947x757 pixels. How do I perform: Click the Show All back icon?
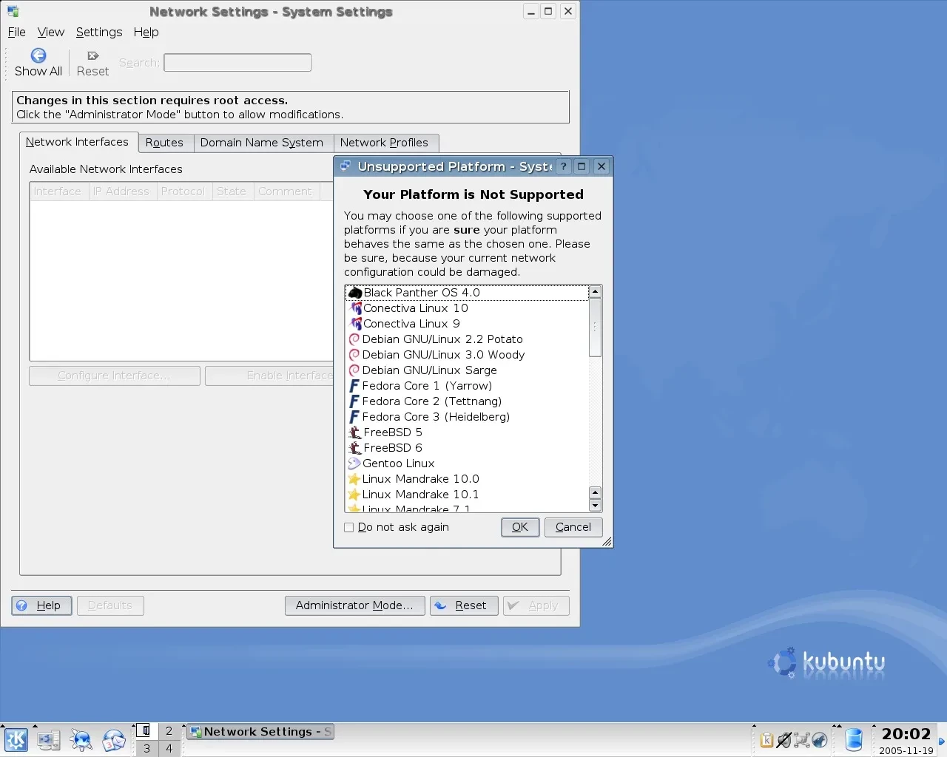click(x=38, y=56)
